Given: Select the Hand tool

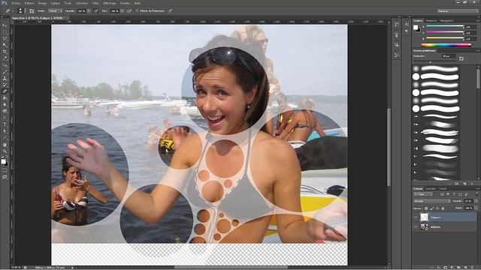Looking at the screenshot, I should point(5,145).
